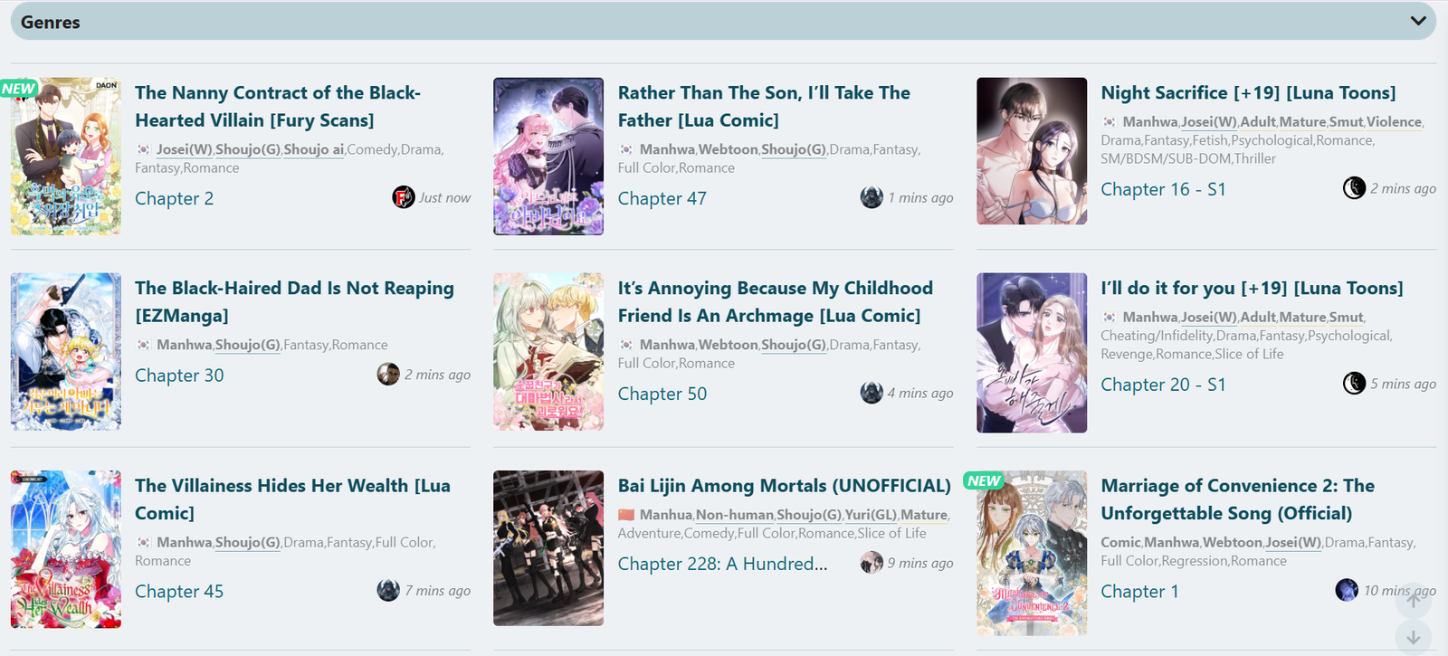Viewport: 1448px width, 656px height.
Task: Select the Shoujo ai genre tag
Action: 313,149
